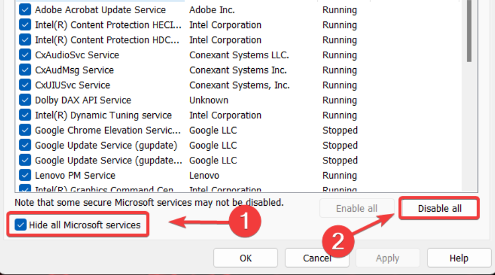
Task: Uncheck Adobe Acrobat Update Service checkbox
Action: point(25,10)
